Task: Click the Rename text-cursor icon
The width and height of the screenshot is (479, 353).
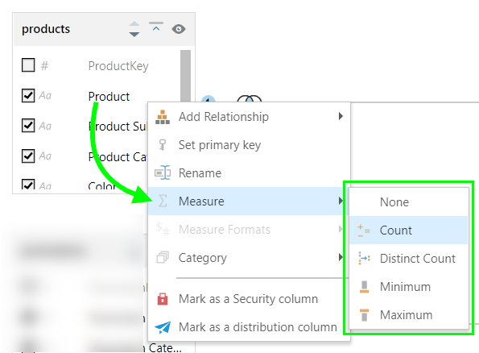Action: point(163,172)
